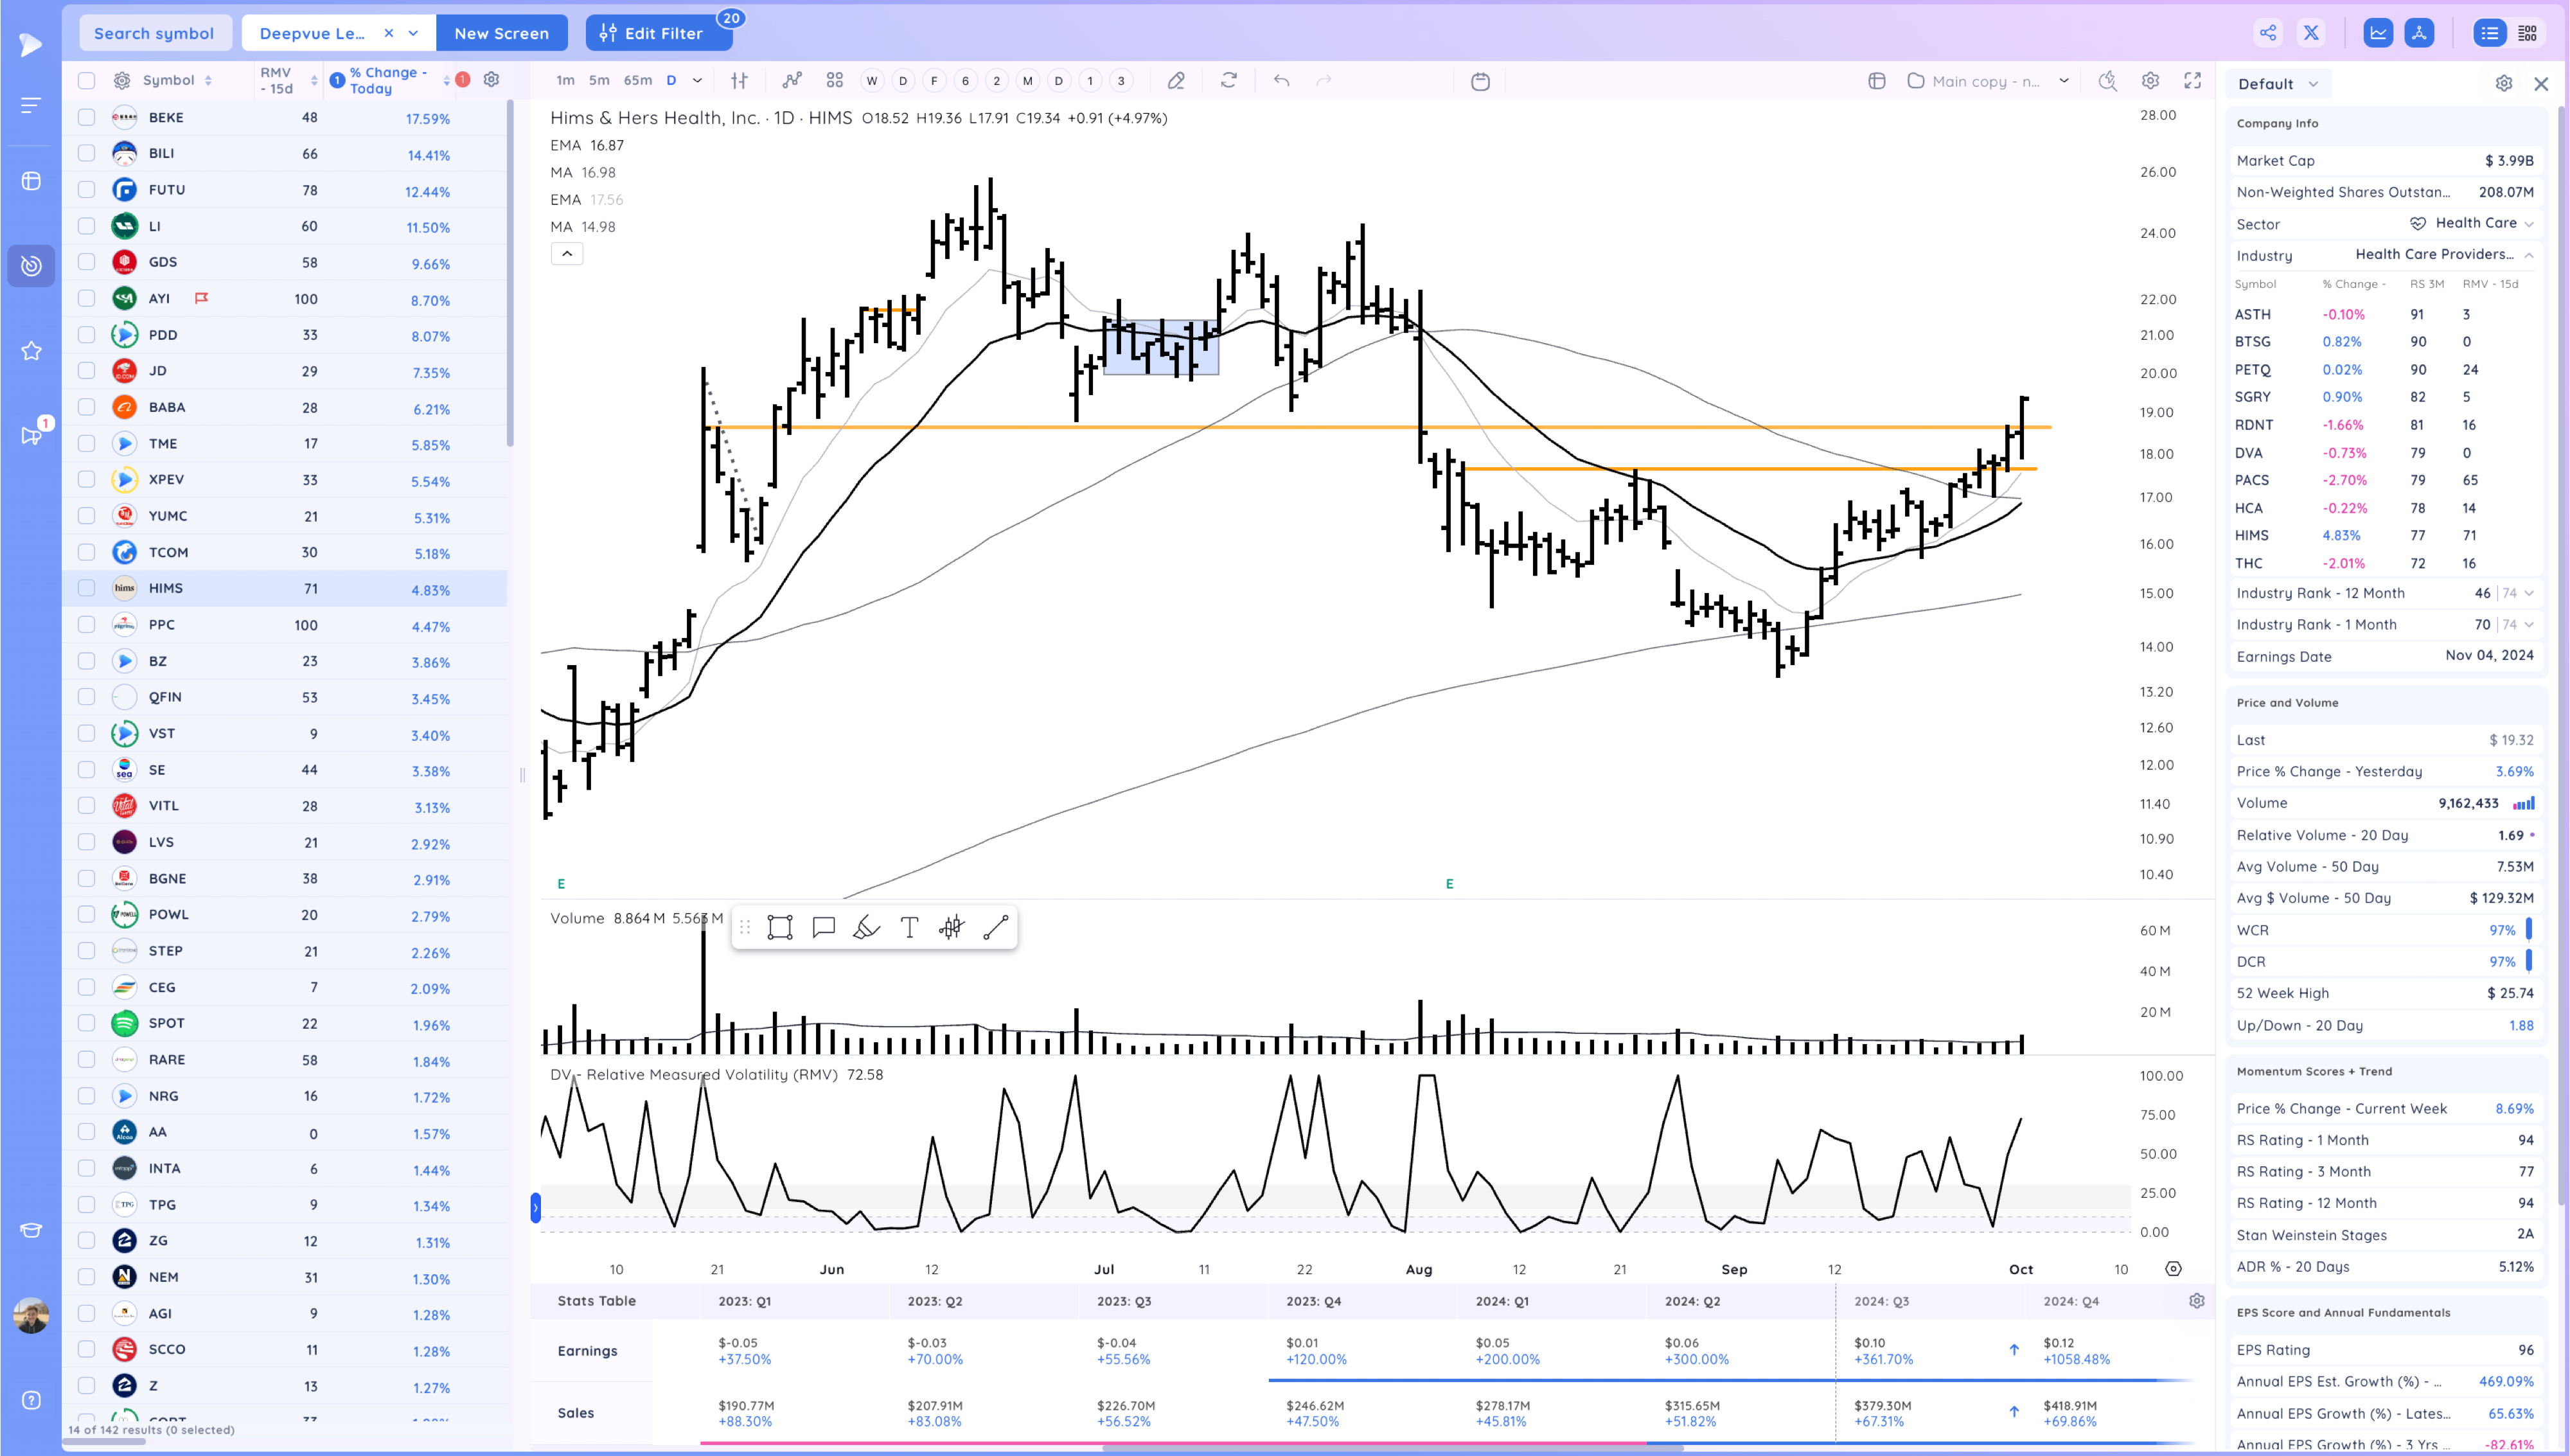Select the trend line drawing tool

995,928
